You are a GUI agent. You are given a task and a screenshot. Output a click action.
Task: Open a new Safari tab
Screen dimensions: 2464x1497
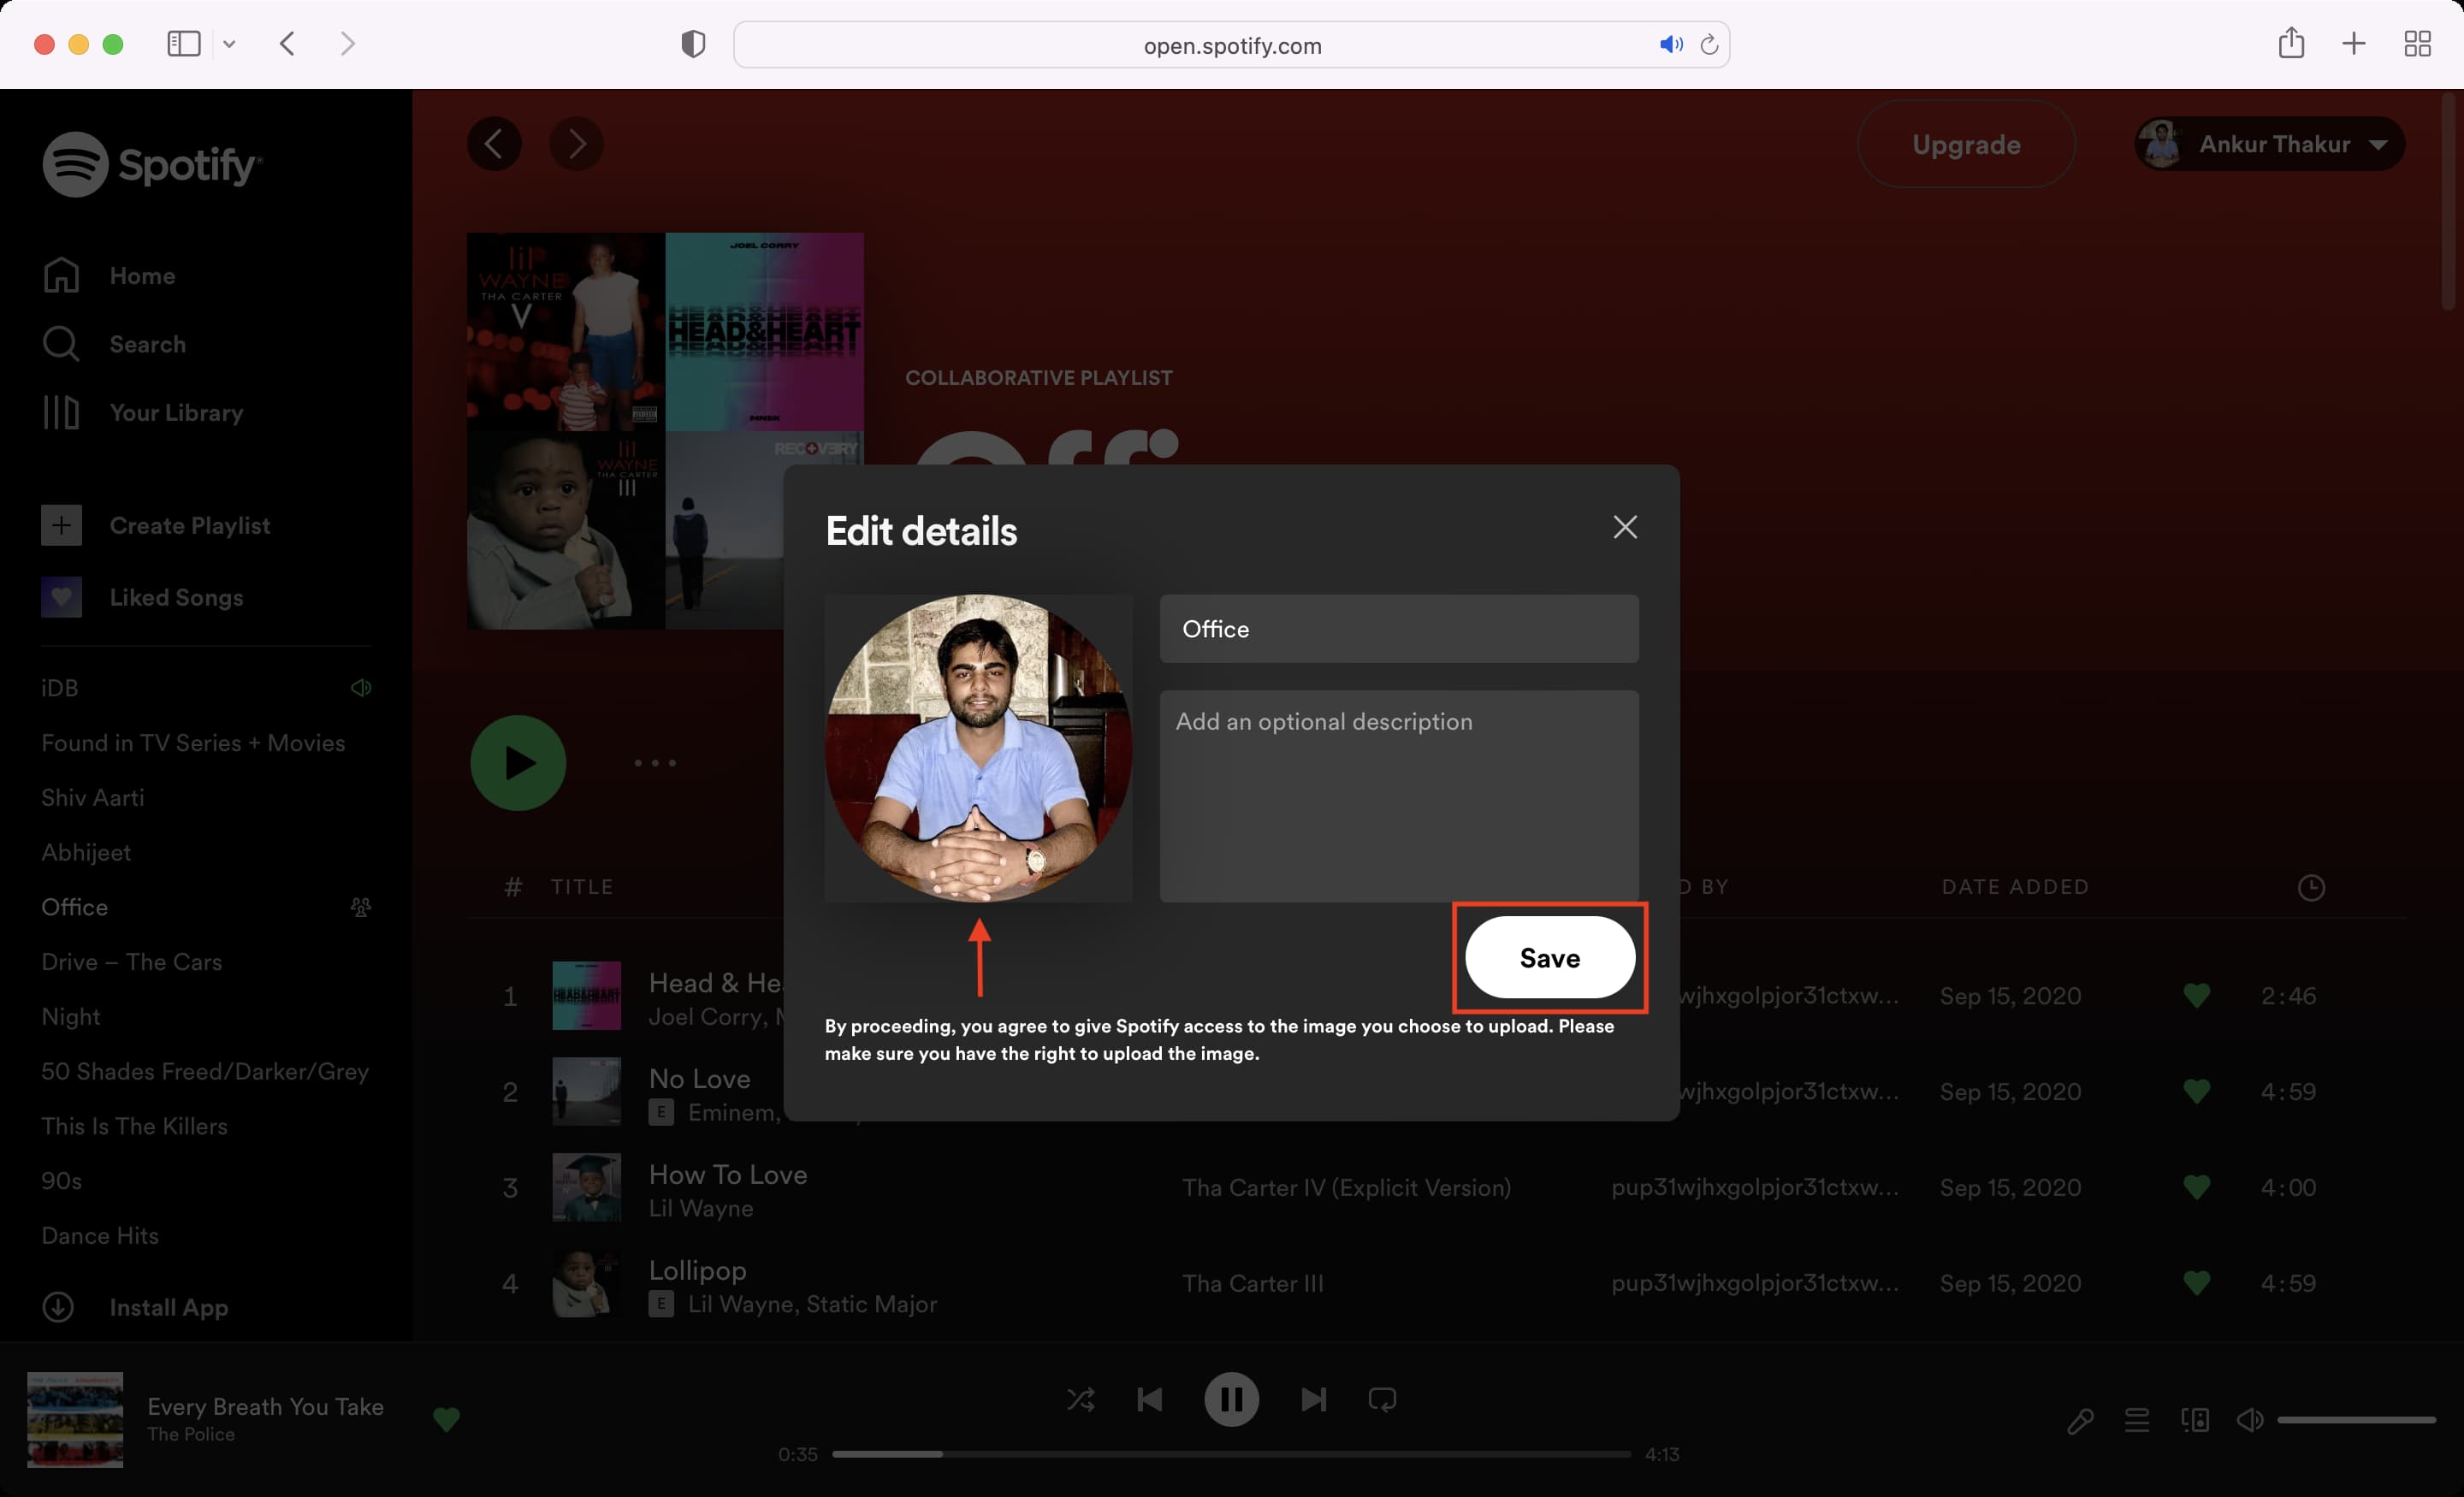point(2353,44)
